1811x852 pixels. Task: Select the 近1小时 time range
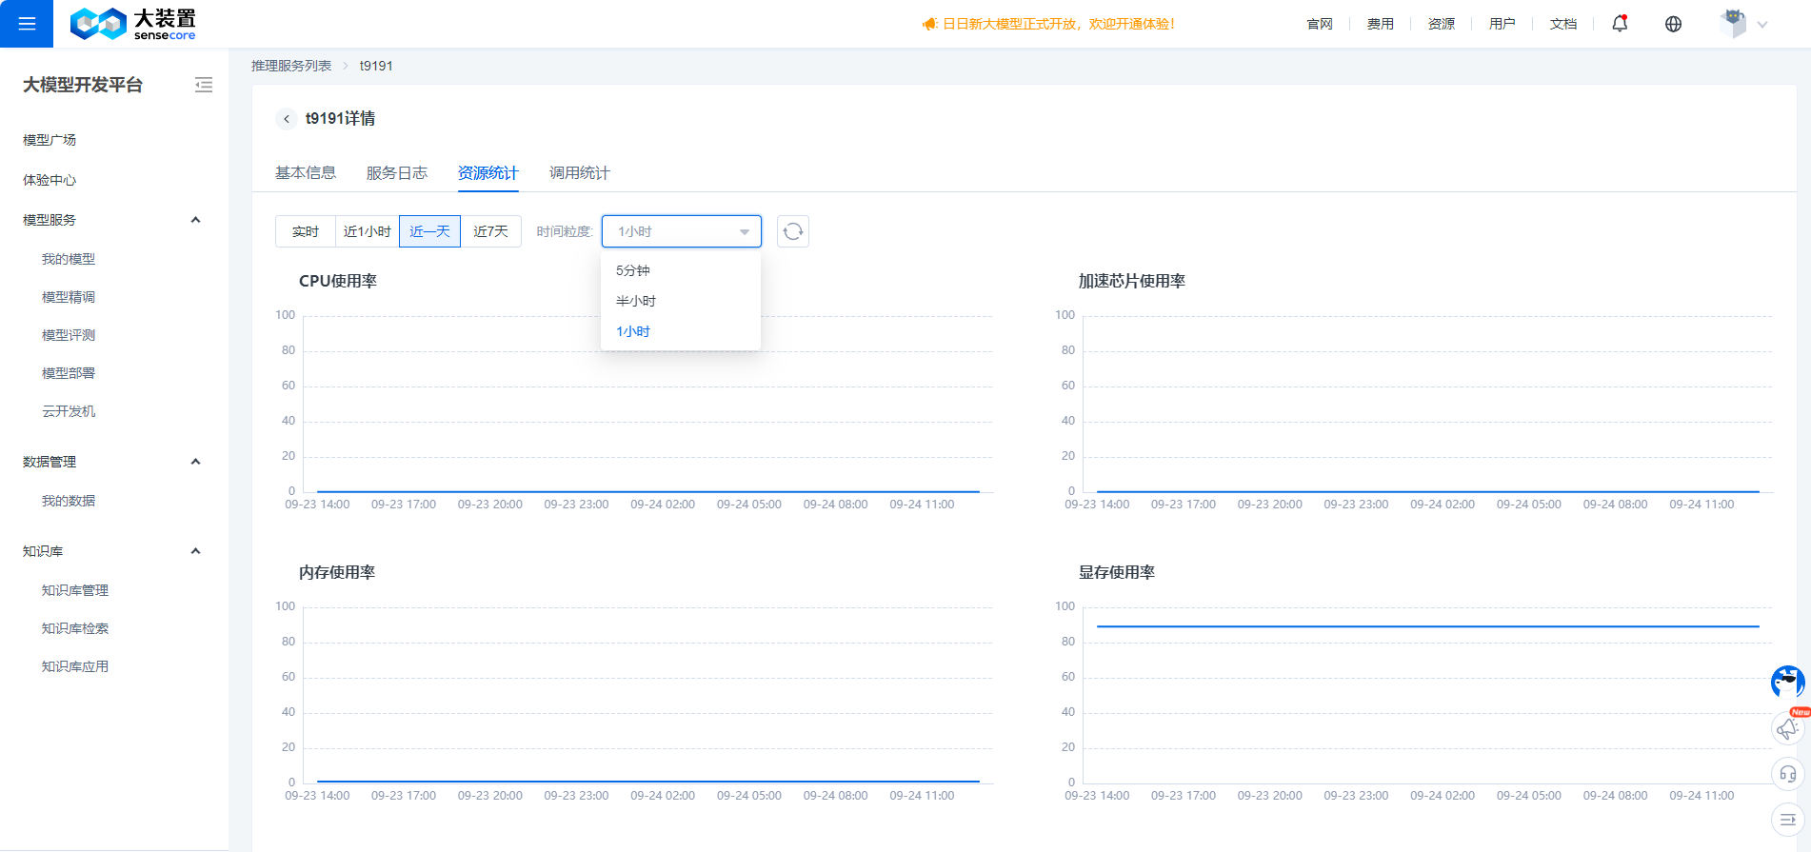point(368,231)
